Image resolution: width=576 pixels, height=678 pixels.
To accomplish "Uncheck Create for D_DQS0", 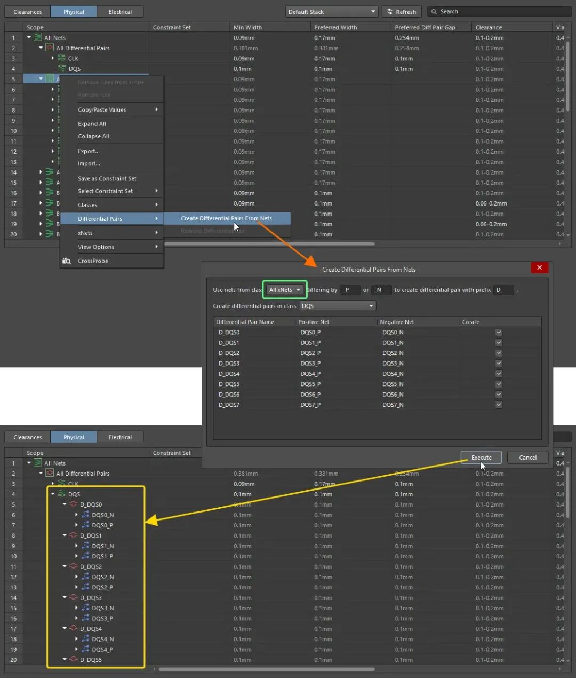I will [499, 332].
